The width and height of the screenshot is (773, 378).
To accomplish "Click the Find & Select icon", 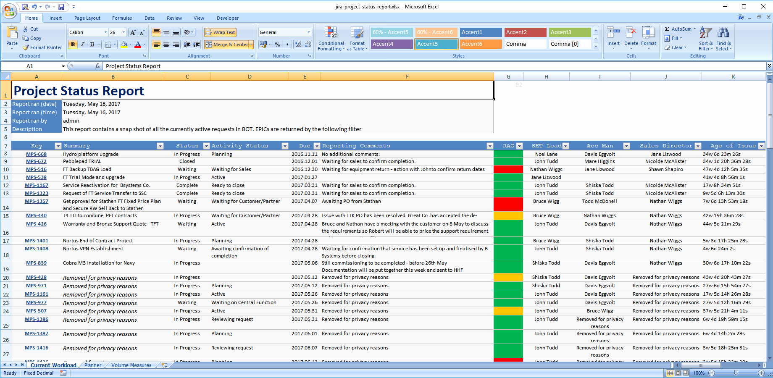I will (x=723, y=38).
